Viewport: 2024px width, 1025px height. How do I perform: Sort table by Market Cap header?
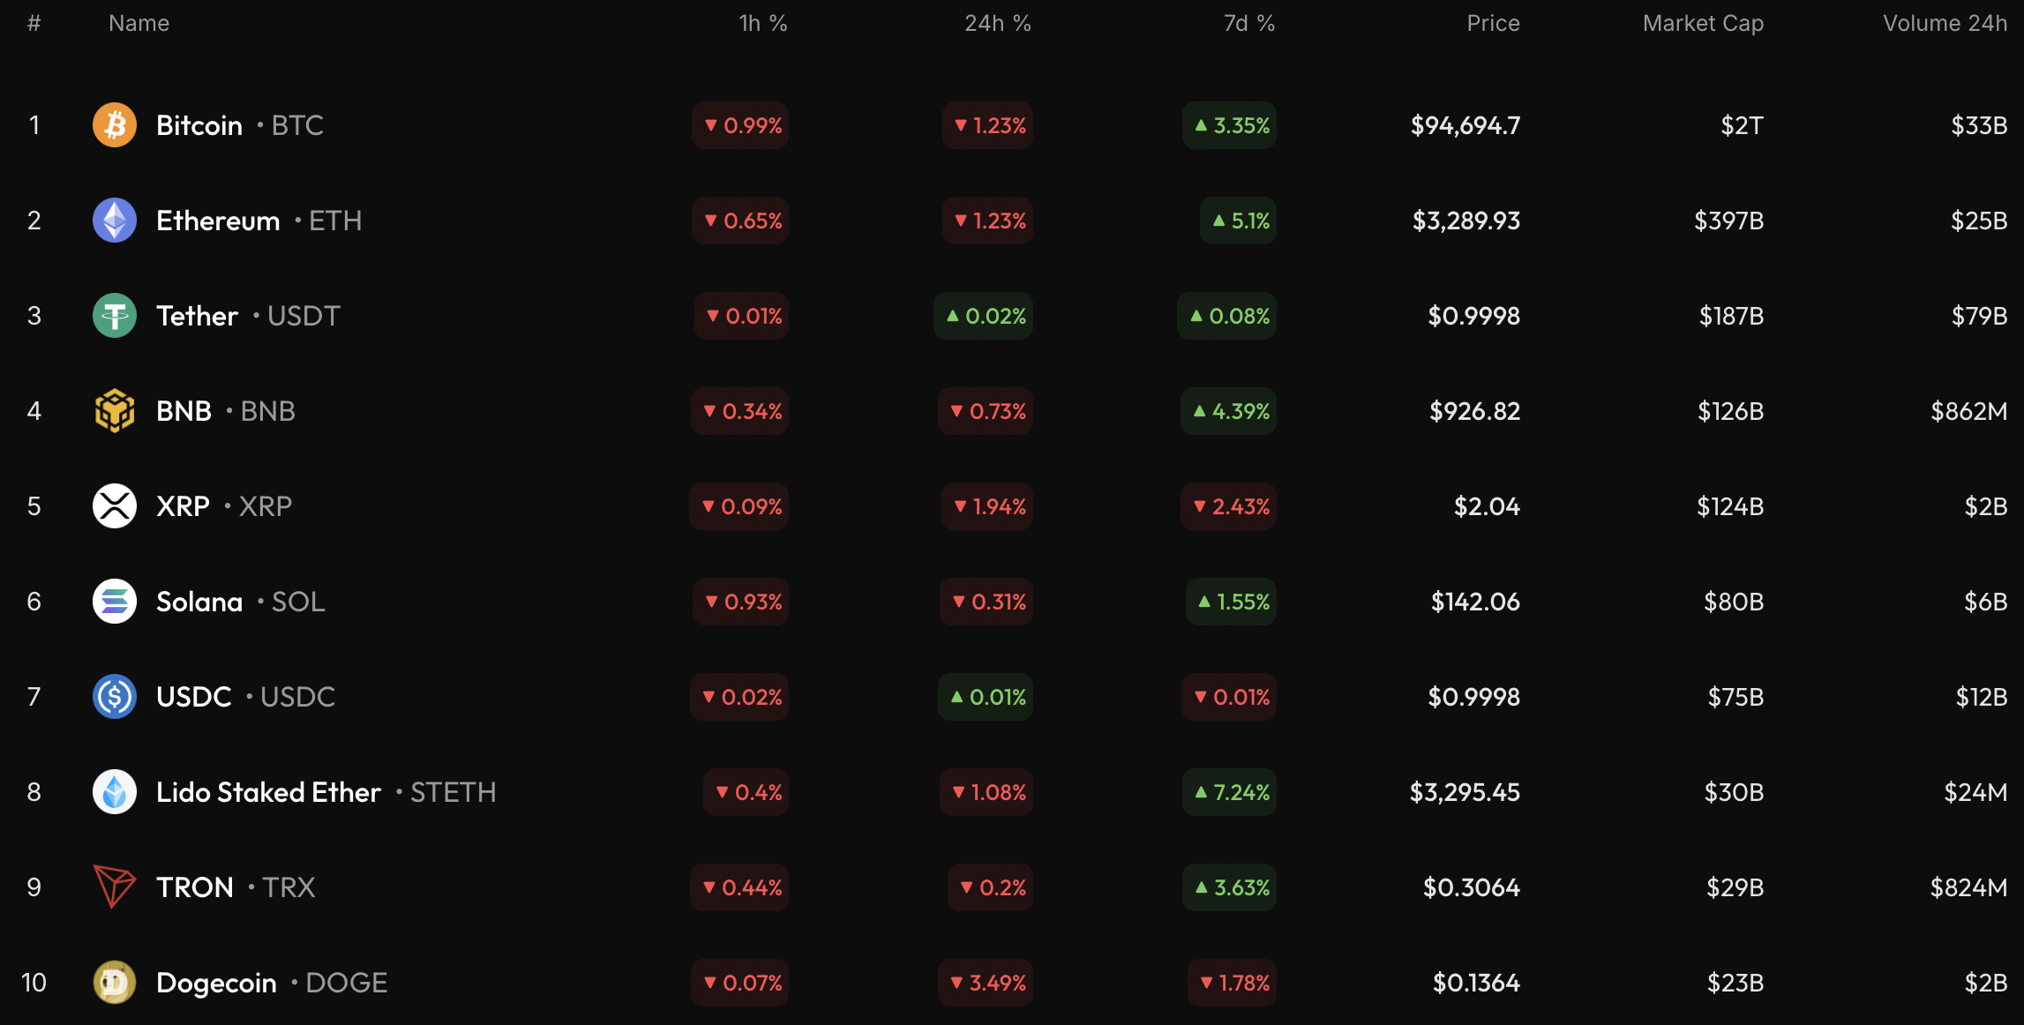coord(1703,24)
